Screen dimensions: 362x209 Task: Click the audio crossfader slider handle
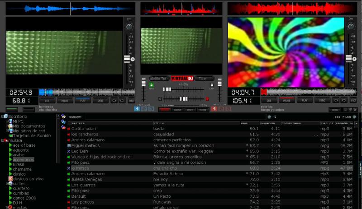(184, 99)
